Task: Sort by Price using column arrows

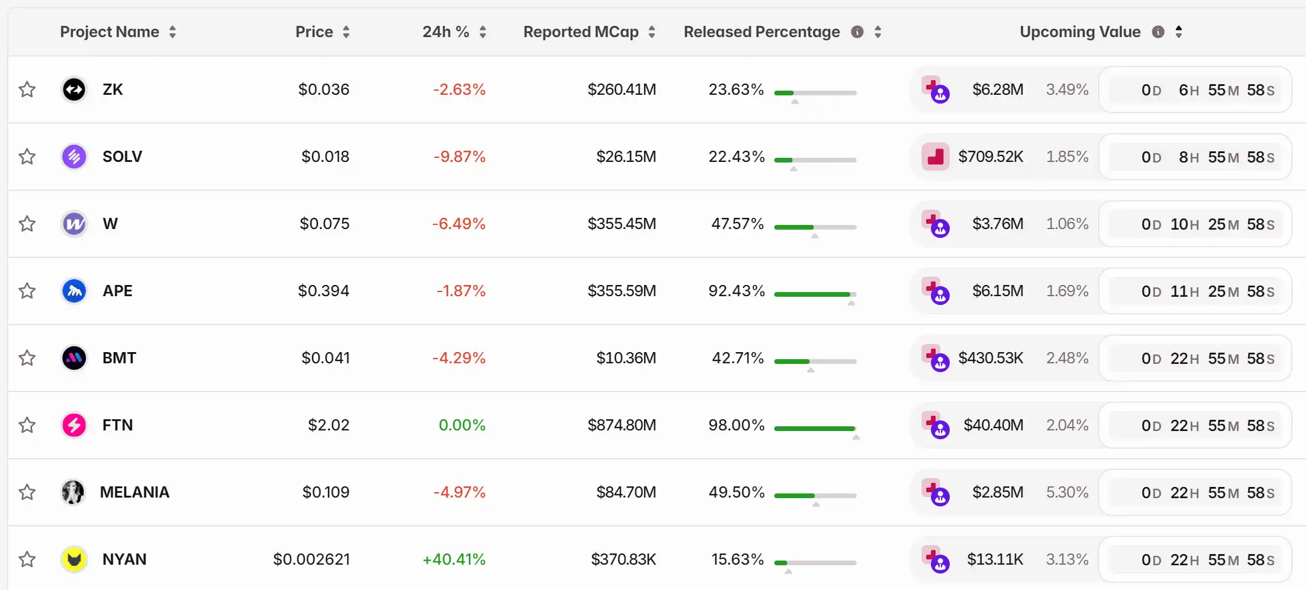Action: pyautogui.click(x=346, y=32)
